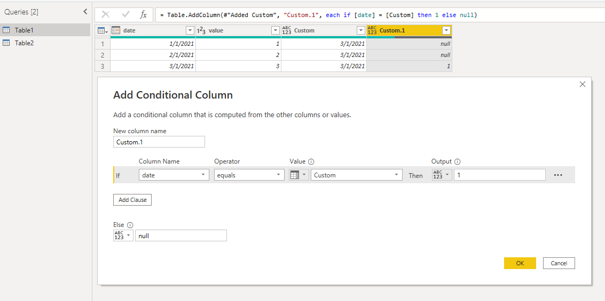Click the Output info icon
Screen dimensions: 605x301
click(457, 161)
